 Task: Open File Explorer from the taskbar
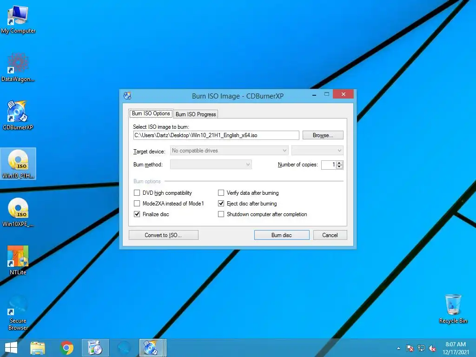click(x=38, y=348)
